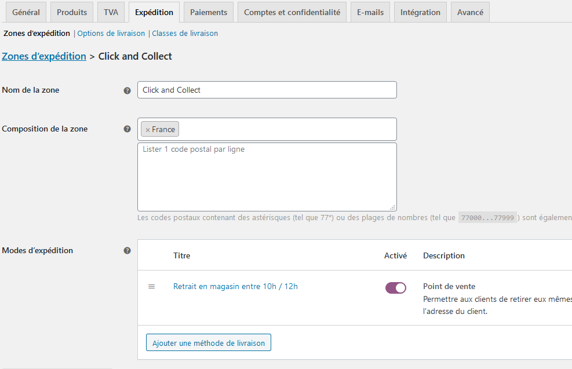Open Options de livraison sub-section link
572x369 pixels.
pos(111,34)
